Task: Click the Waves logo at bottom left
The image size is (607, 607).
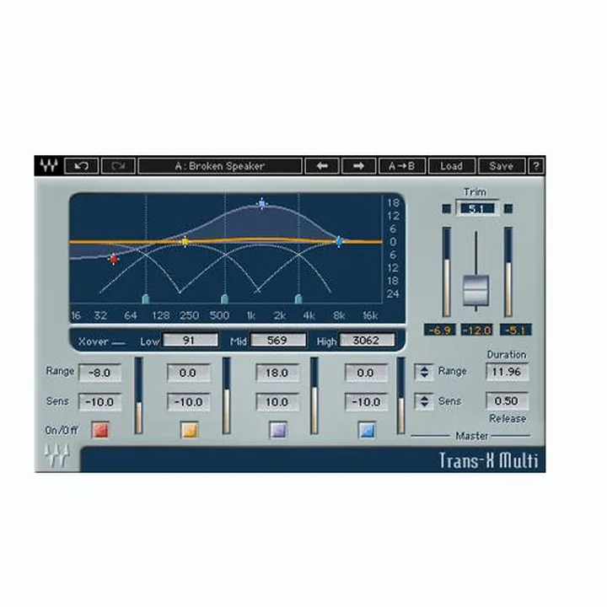Action: click(57, 456)
